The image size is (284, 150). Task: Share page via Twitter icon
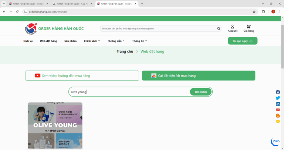278,98
